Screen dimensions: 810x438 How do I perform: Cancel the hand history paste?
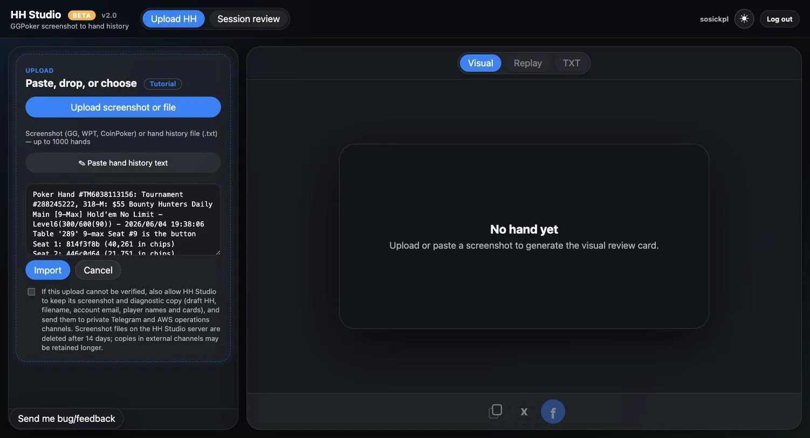click(x=98, y=270)
